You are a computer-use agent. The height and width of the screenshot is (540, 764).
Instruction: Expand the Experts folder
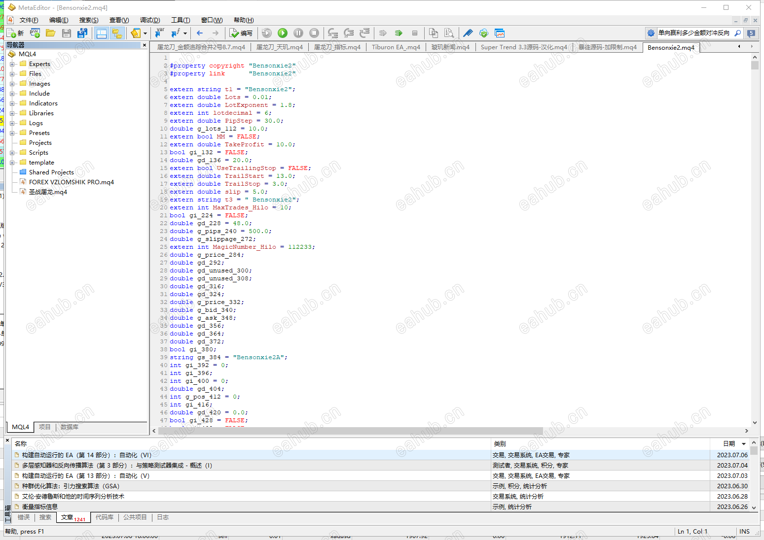click(x=12, y=64)
